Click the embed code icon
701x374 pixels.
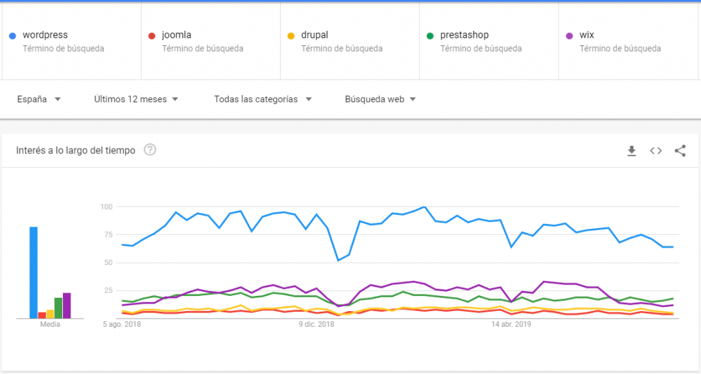point(656,151)
